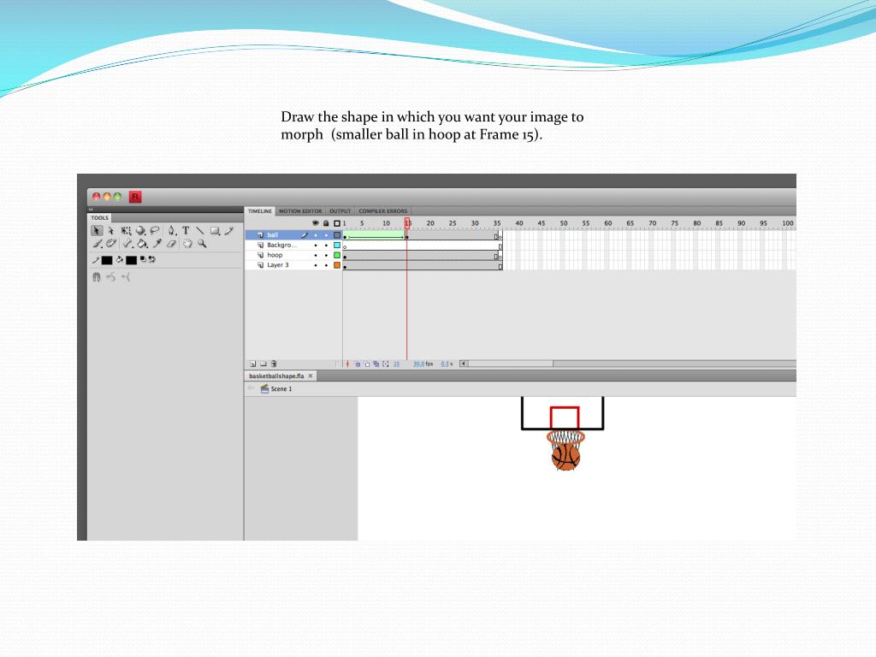Select the Selection (black arrow) tool
Image resolution: width=876 pixels, height=657 pixels.
[x=97, y=231]
